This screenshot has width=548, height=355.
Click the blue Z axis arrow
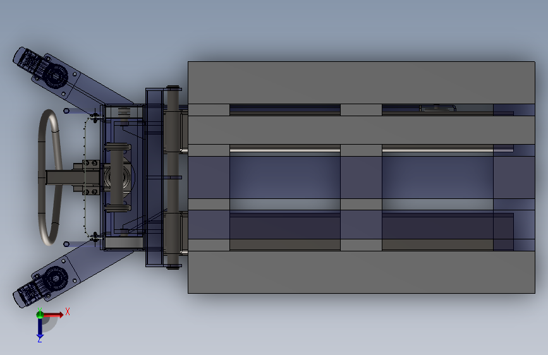(40, 328)
